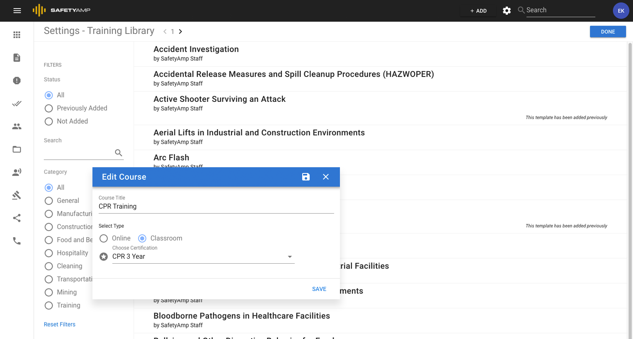This screenshot has width=633, height=339.
Task: Choose the Previously Added status filter
Action: [48, 108]
